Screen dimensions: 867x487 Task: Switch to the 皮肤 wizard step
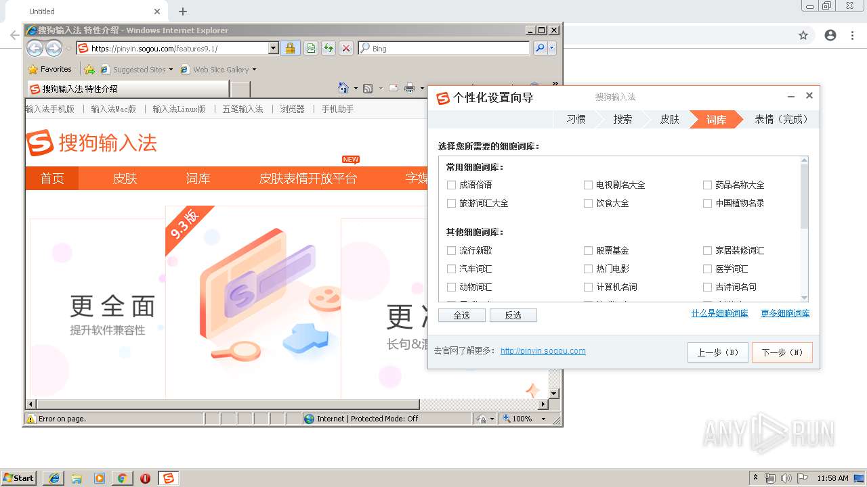pos(669,119)
